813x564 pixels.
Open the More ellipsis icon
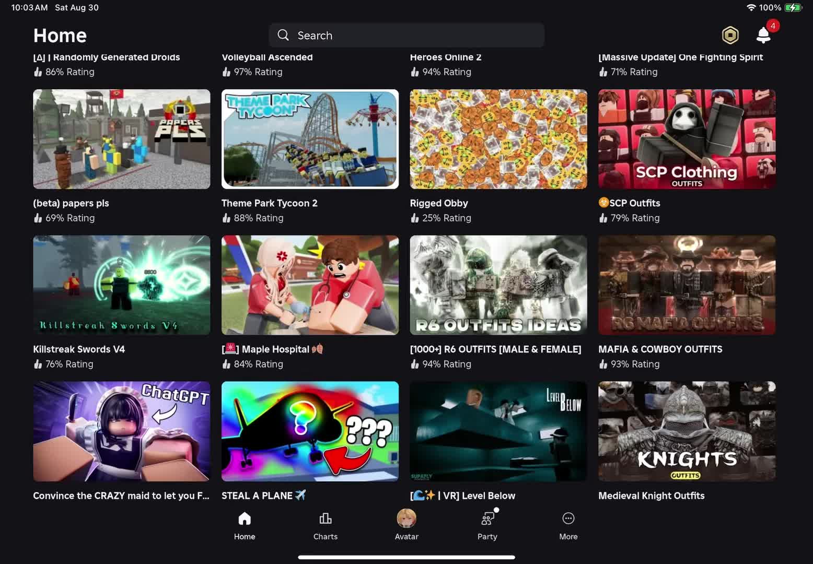click(568, 518)
